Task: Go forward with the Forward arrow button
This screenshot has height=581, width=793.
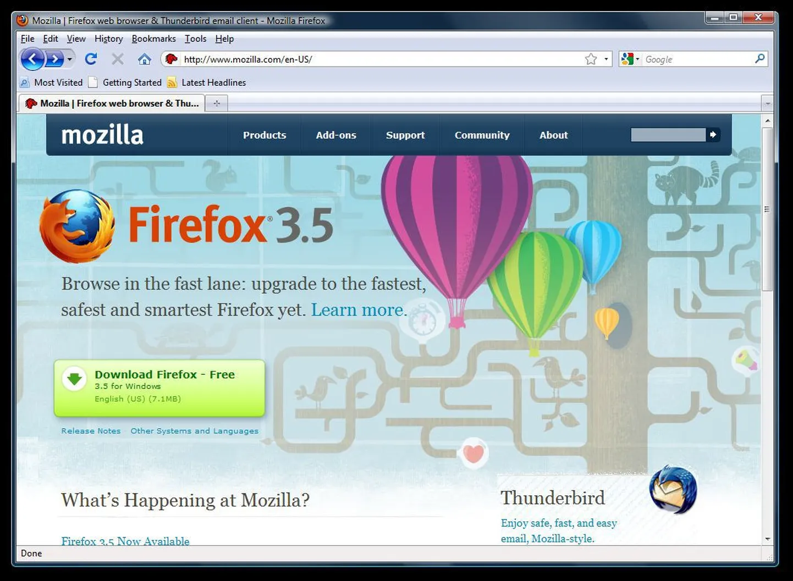Action: click(54, 59)
